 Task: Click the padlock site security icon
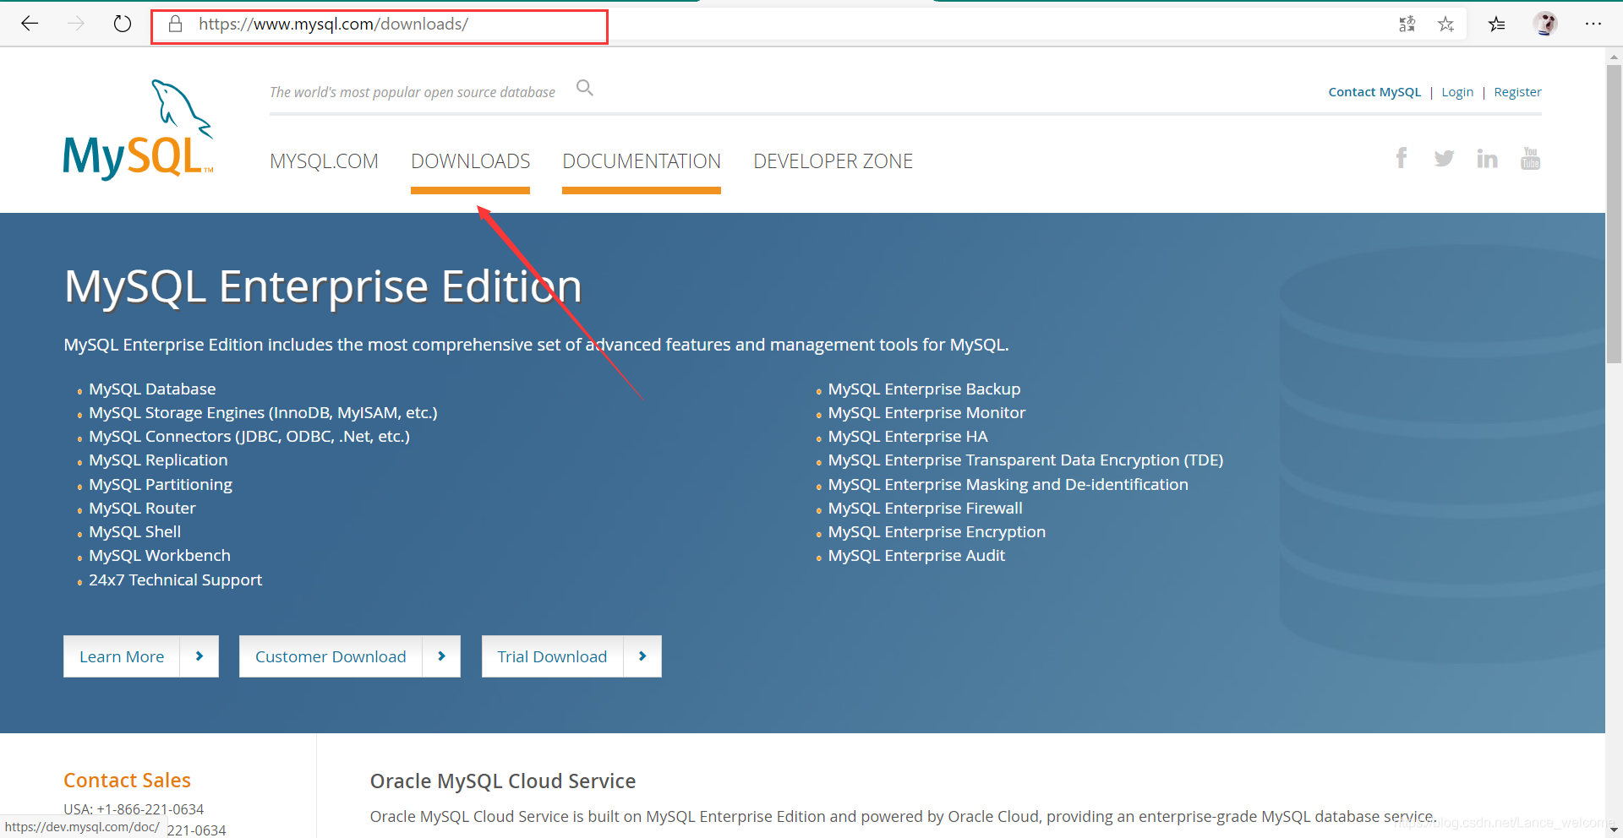click(176, 24)
